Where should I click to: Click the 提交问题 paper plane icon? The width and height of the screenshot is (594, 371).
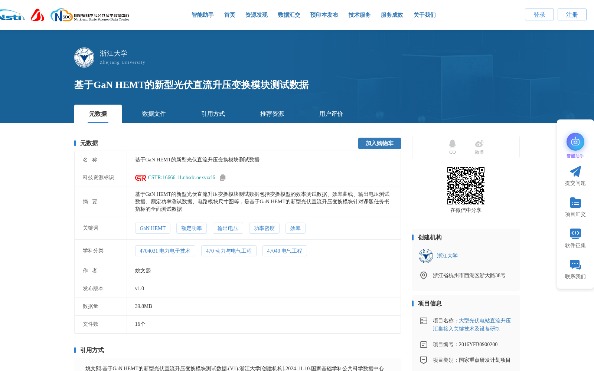pos(575,171)
